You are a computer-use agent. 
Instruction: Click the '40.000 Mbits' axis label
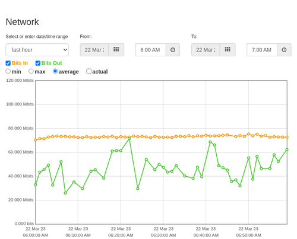21,176
